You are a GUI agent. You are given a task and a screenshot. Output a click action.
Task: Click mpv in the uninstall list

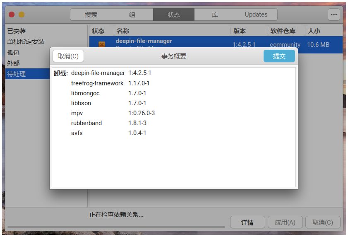click(x=77, y=113)
